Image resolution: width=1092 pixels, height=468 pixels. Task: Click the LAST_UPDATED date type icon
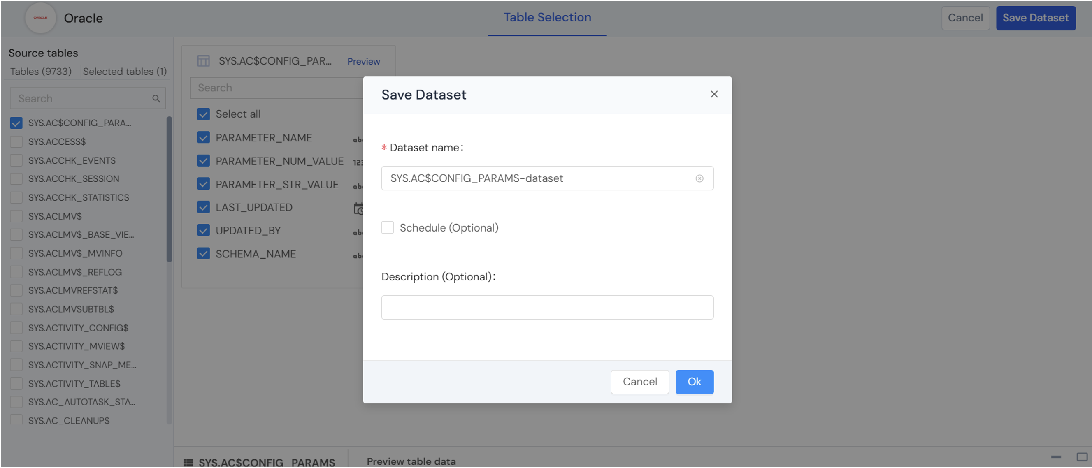point(359,208)
